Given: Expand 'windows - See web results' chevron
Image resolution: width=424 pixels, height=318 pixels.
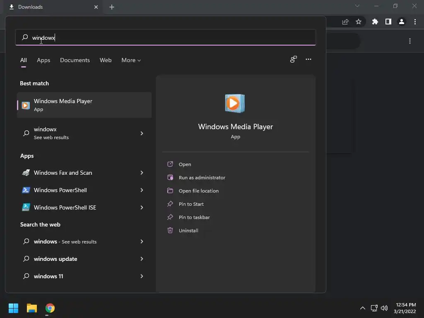Looking at the screenshot, I should [142, 241].
